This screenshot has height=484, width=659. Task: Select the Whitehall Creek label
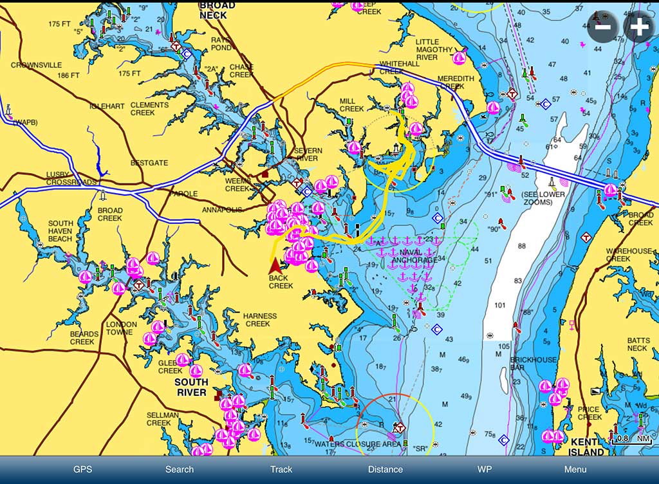point(399,67)
